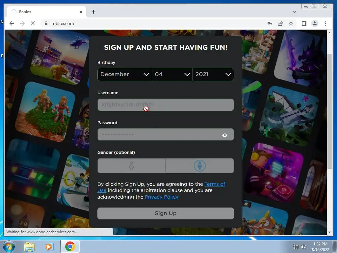Open the saved passwords key icon
The height and width of the screenshot is (253, 337).
coord(270,23)
